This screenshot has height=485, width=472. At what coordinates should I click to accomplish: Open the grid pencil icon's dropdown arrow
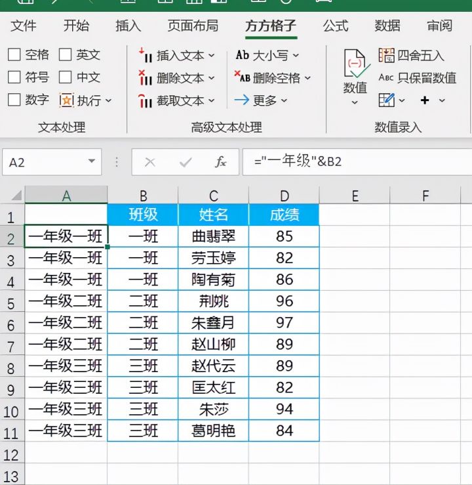click(x=402, y=100)
